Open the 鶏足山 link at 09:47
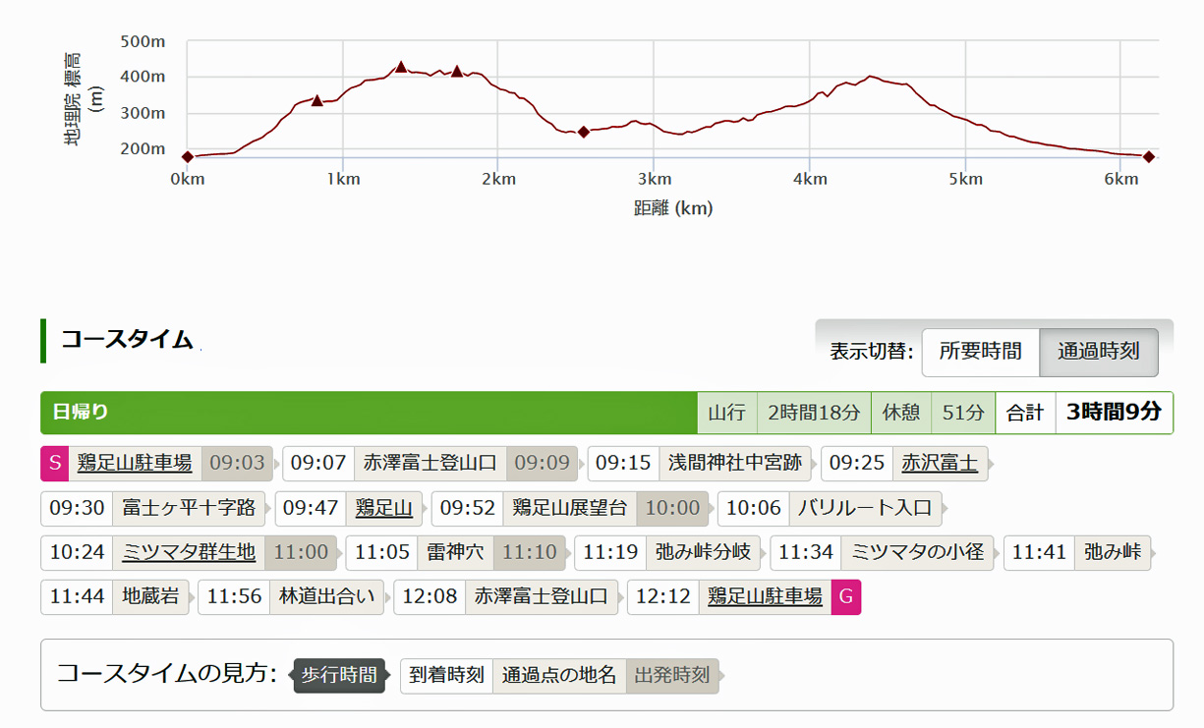1204x728 pixels. pos(383,508)
